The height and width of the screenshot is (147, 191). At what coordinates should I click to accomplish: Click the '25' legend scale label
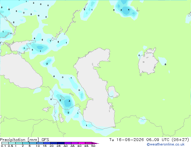coord(58,146)
